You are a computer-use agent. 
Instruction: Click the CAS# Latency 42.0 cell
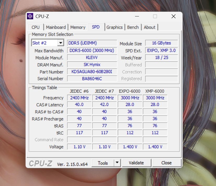click(x=104, y=105)
